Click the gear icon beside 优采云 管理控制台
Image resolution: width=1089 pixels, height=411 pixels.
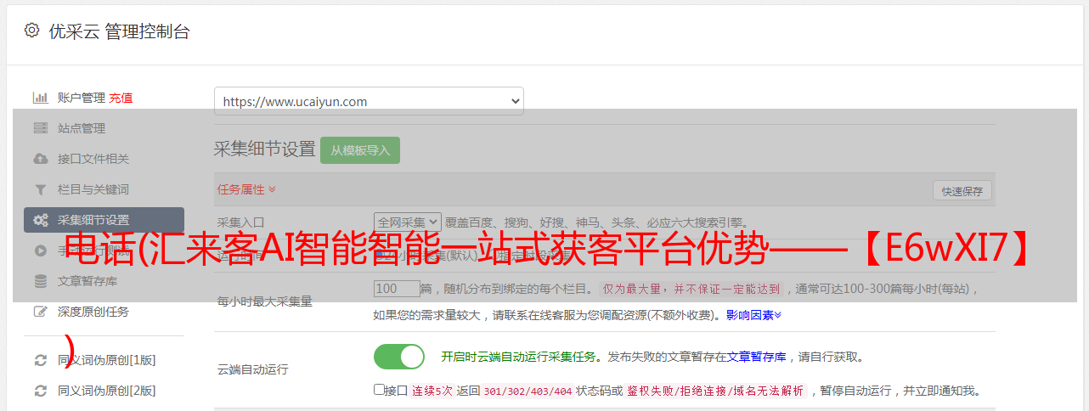click(31, 31)
